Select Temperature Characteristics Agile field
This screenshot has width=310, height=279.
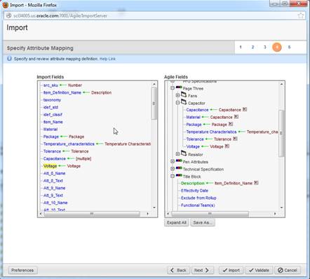click(211, 132)
